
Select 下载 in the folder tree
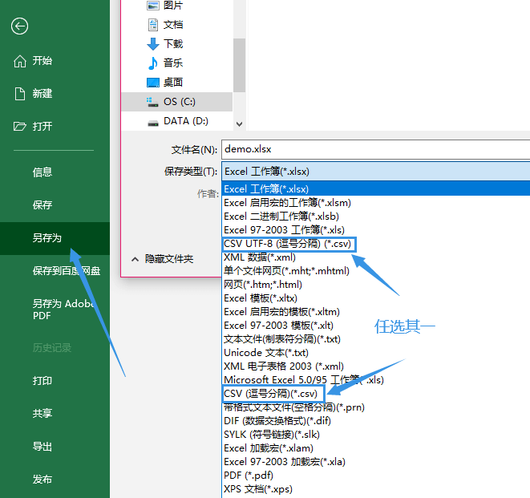(173, 43)
